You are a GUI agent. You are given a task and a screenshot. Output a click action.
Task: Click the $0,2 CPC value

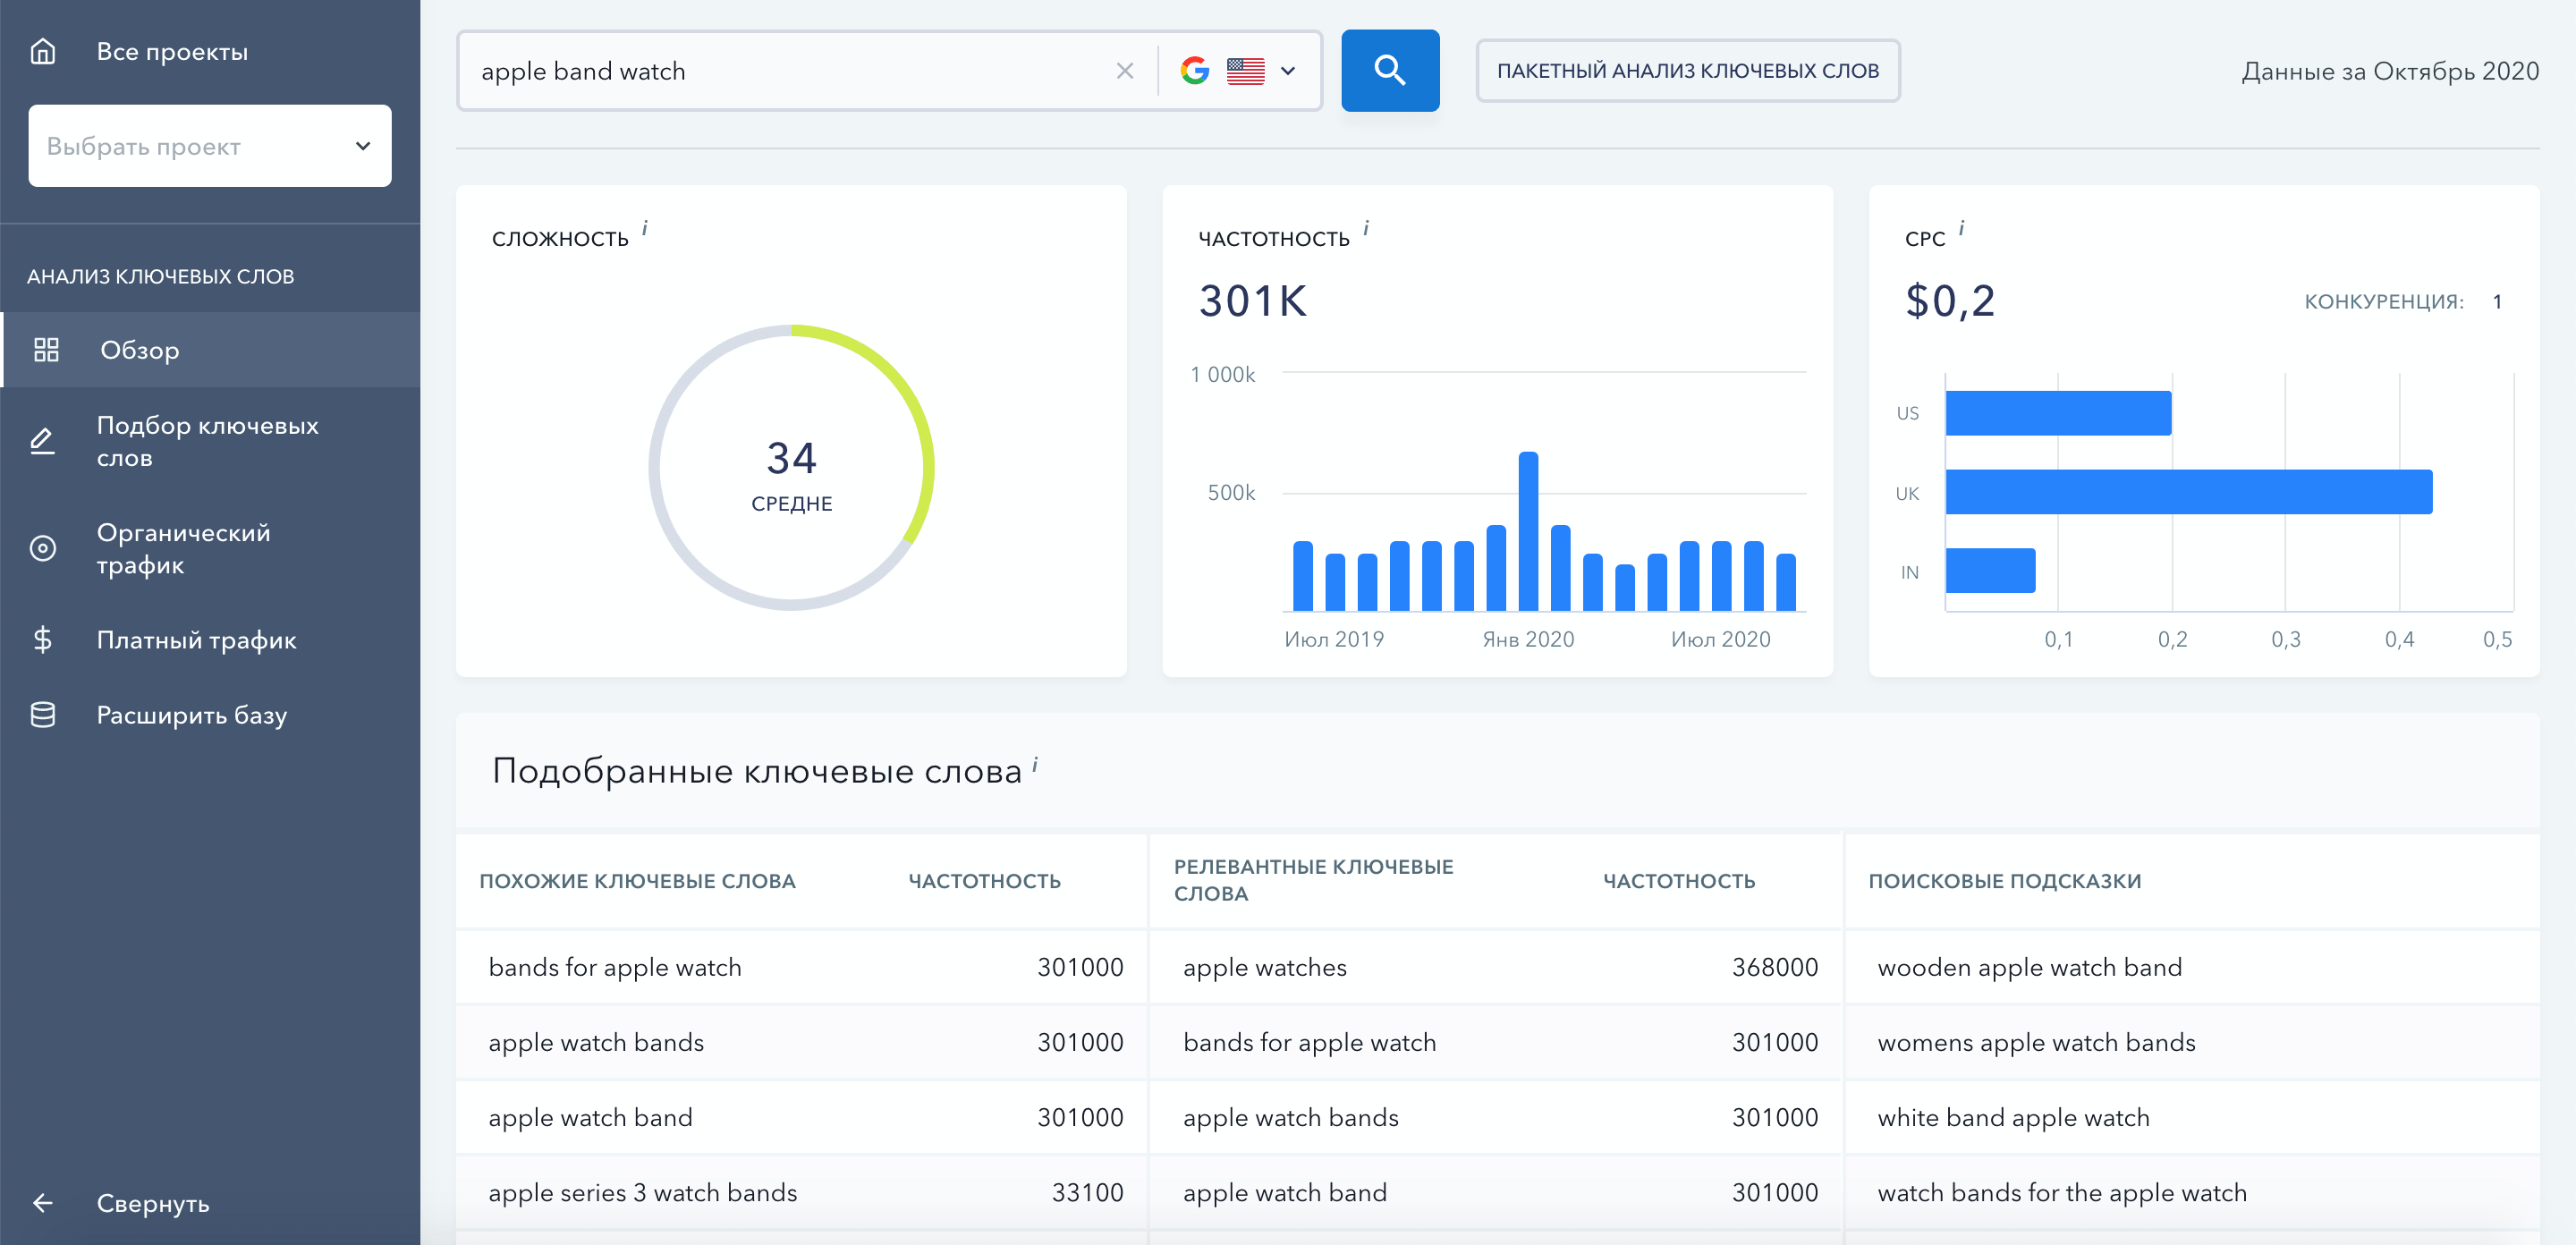coord(1951,301)
